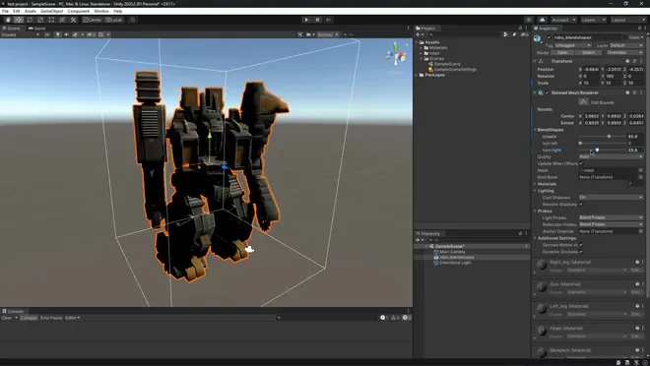The width and height of the screenshot is (650, 366).
Task: Toggle 2D view in Scene toolbar
Action: [x=47, y=34]
